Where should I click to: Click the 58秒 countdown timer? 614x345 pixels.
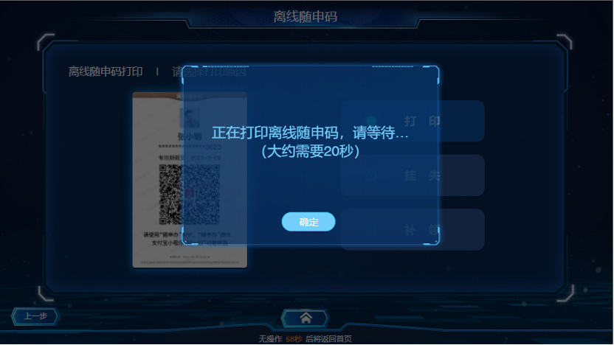click(x=293, y=339)
